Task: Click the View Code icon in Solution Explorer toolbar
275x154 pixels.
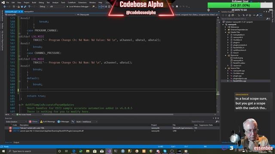Action: 254,15
